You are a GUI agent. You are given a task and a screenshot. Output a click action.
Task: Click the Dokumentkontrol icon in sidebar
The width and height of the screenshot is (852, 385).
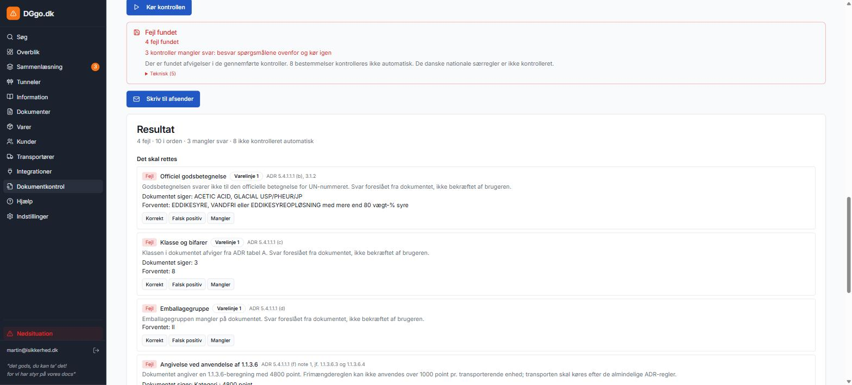tap(10, 187)
